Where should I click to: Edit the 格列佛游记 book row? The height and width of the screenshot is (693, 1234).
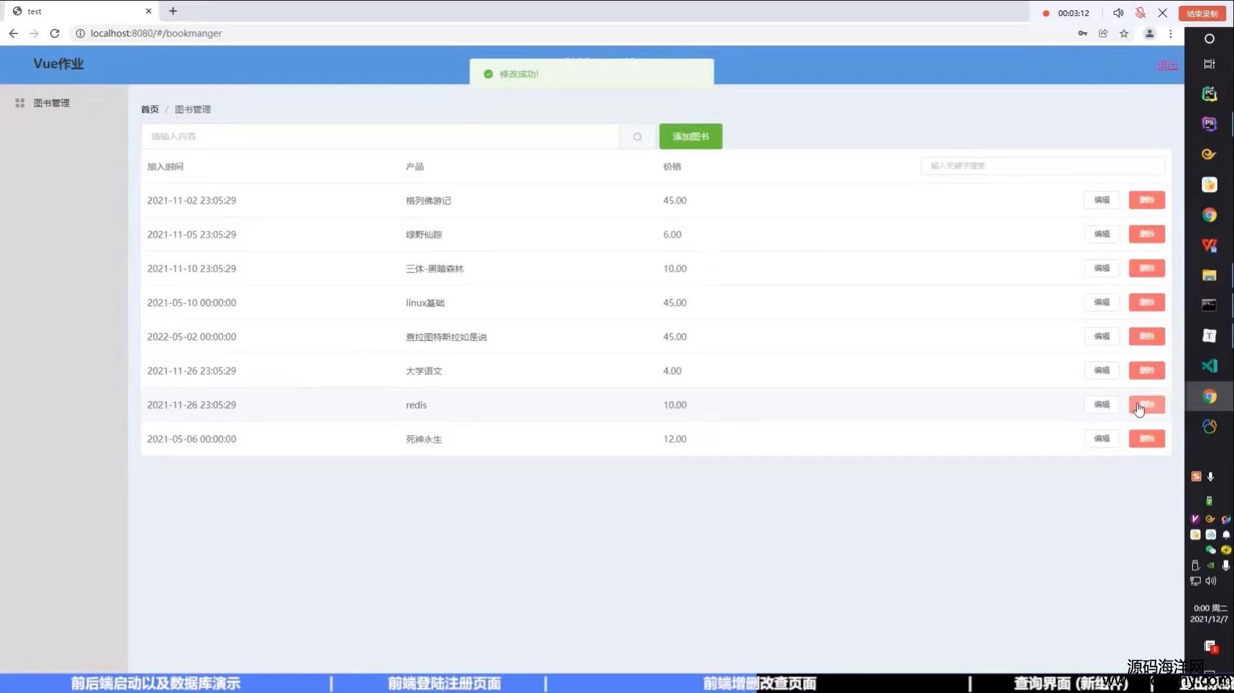1102,200
